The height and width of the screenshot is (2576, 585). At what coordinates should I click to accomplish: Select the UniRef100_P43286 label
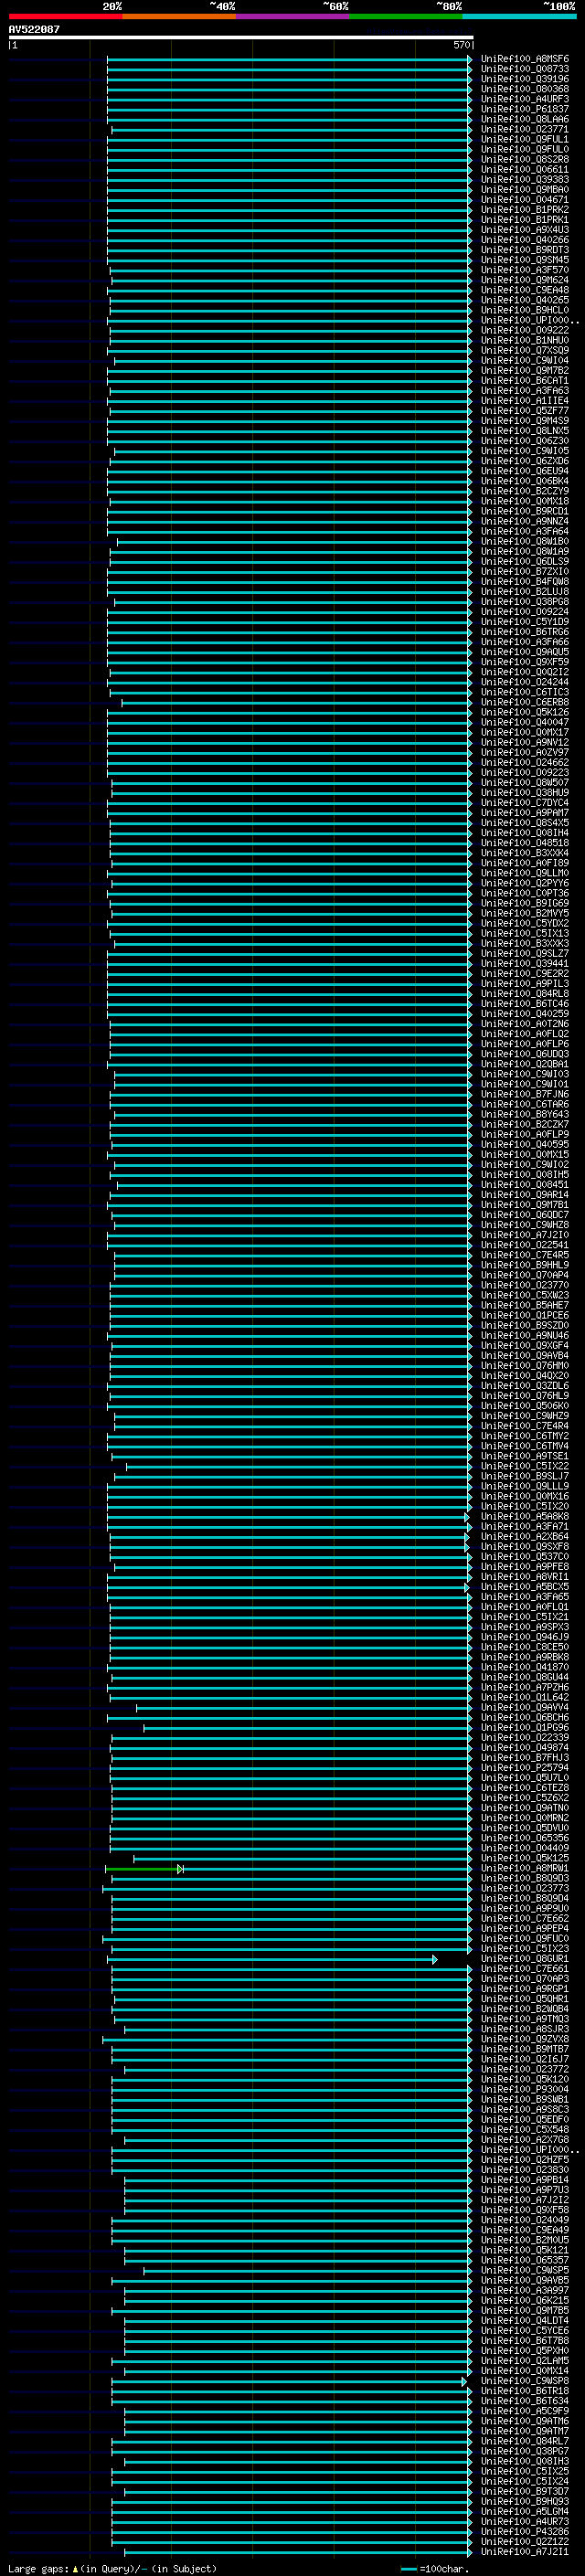click(x=525, y=2531)
